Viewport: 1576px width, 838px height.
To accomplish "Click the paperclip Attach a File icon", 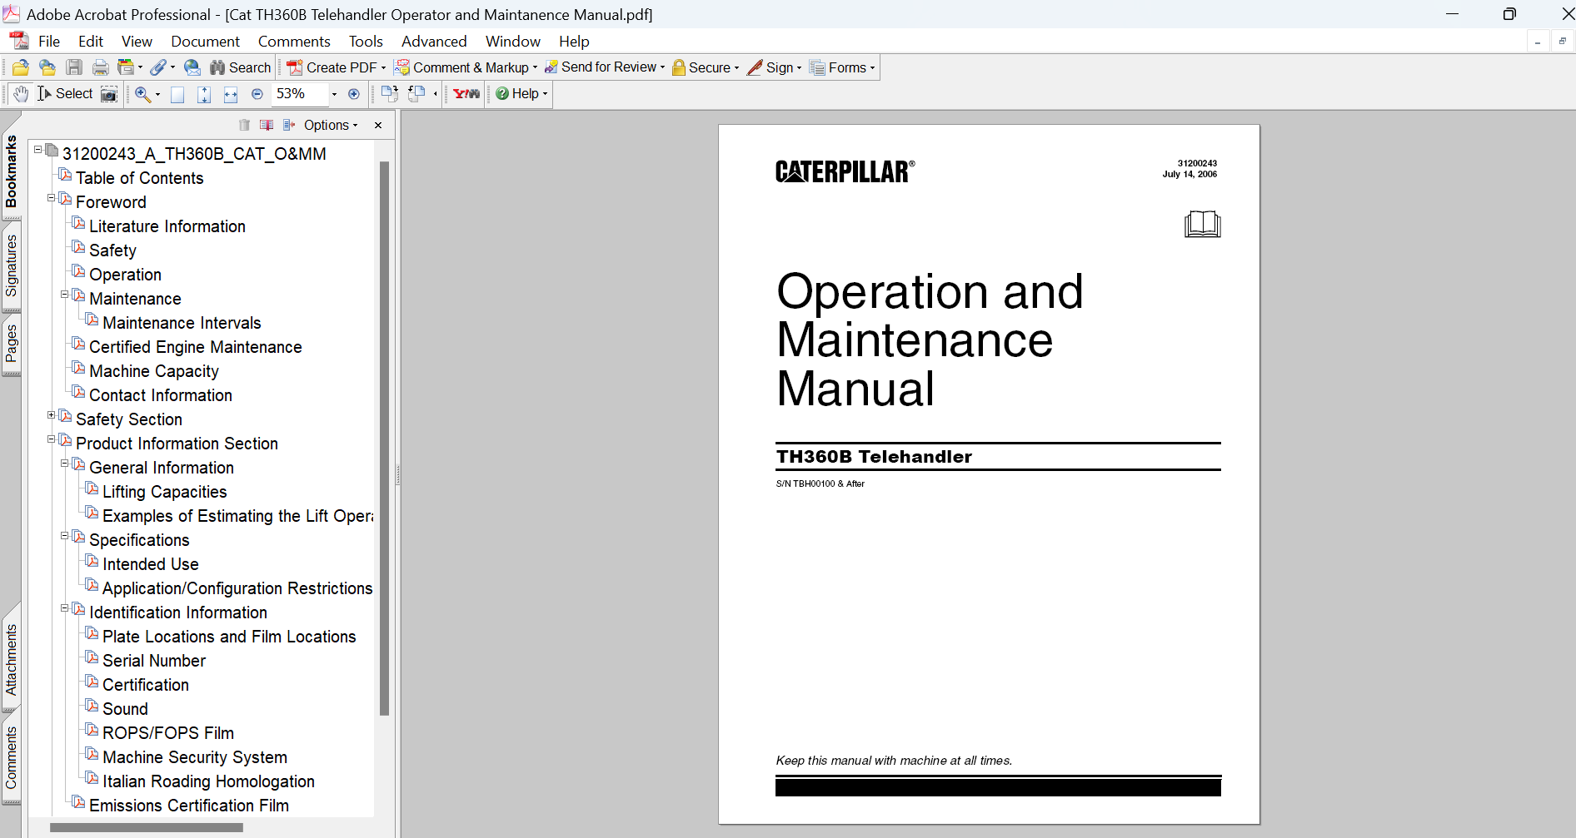I will pyautogui.click(x=158, y=67).
